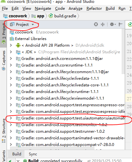Click library icon of appcompat-v7-28.0.0
This screenshot has width=132, height=162.
tap(18, 145)
